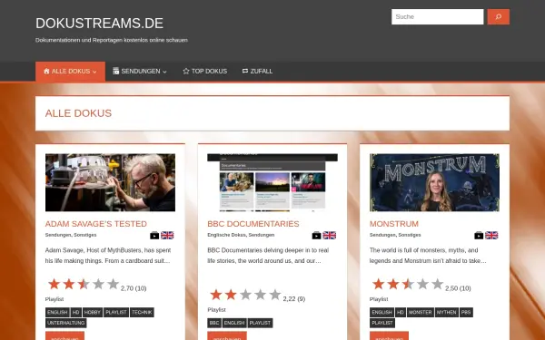Click the calendar icon beside Sendungen

click(116, 71)
